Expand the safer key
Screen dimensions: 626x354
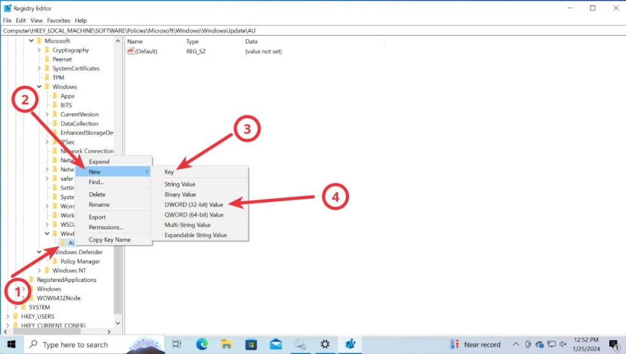[x=47, y=179]
